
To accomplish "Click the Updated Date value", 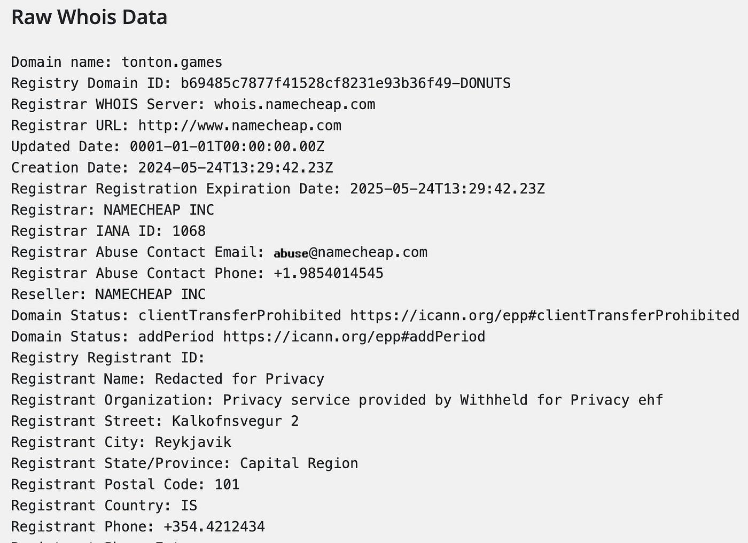I will [227, 146].
